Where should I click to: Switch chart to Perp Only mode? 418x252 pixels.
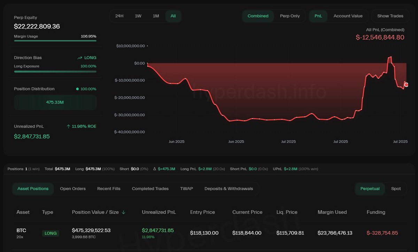click(290, 16)
